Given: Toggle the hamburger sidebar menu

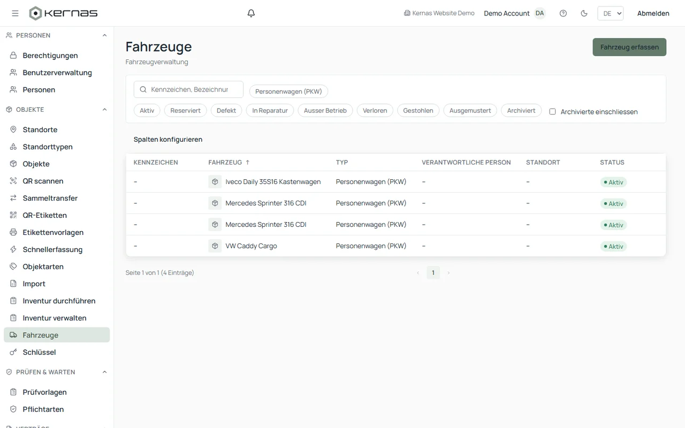Looking at the screenshot, I should click(15, 13).
